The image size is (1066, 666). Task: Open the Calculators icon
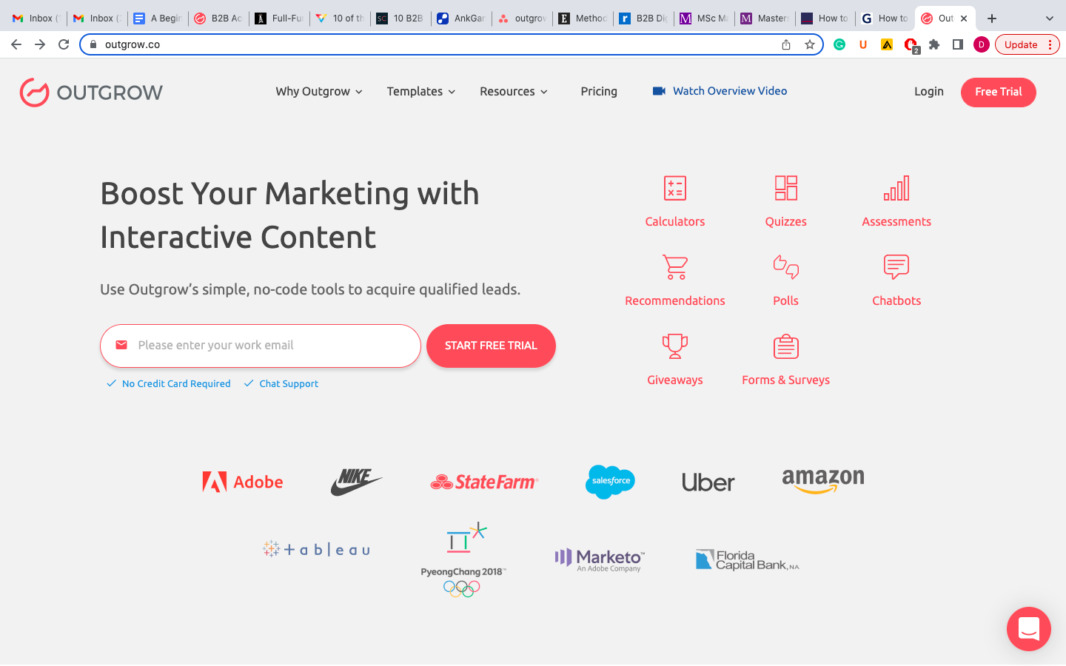[x=674, y=189]
